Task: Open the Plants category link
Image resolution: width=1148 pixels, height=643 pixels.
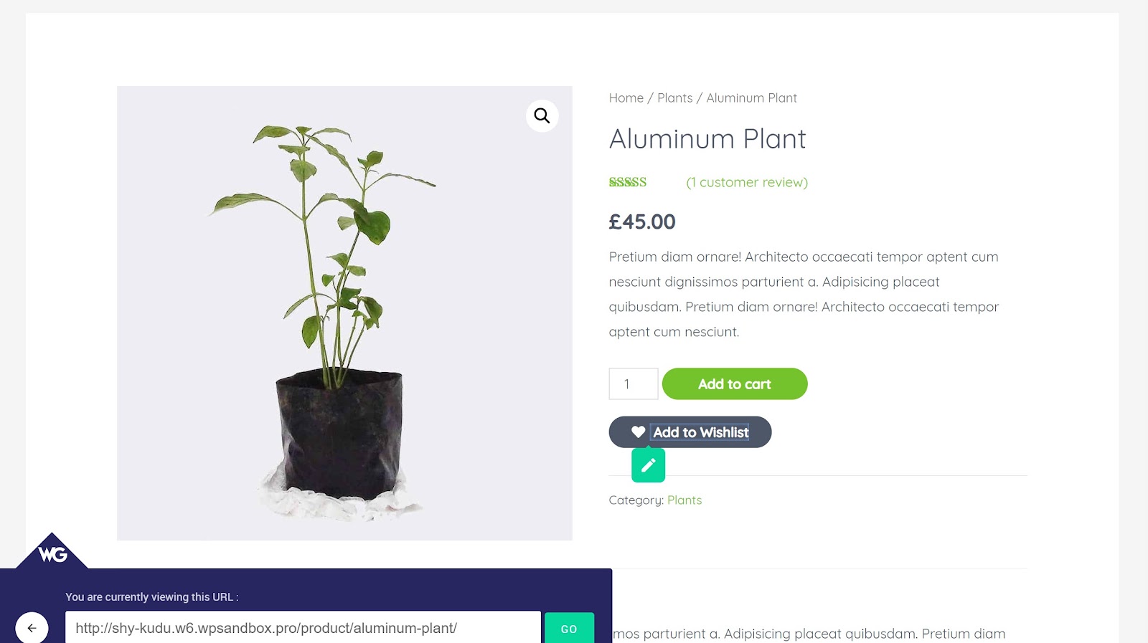Action: [684, 500]
